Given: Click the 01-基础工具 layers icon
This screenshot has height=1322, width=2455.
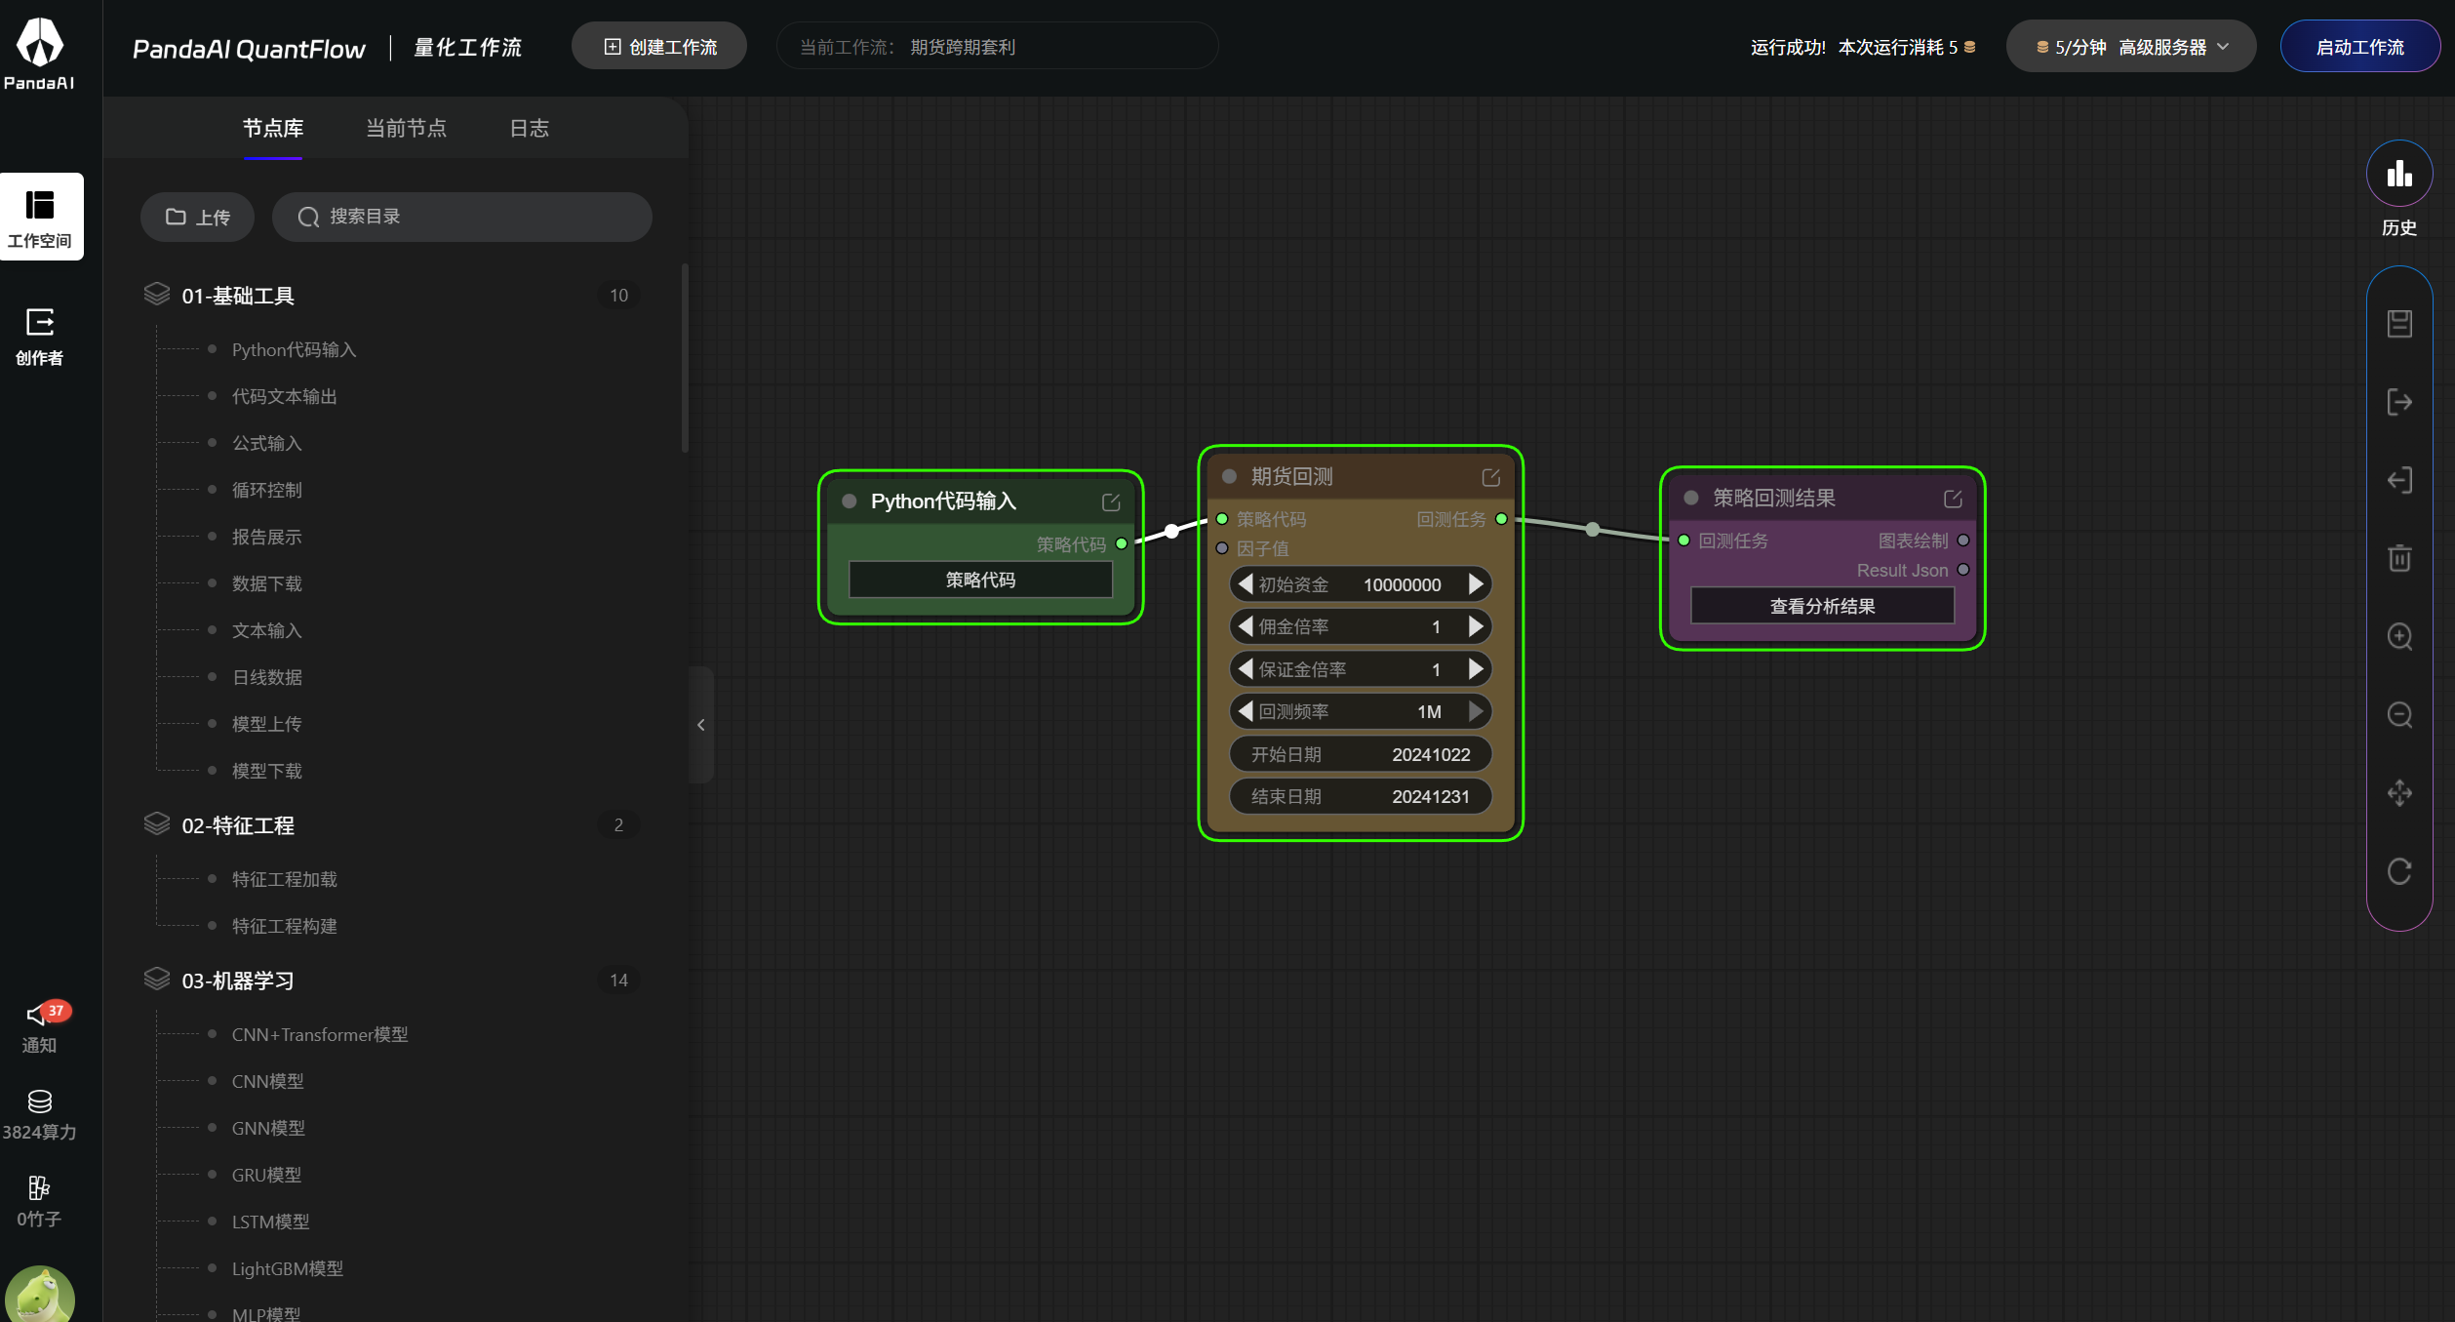Looking at the screenshot, I should (x=157, y=295).
